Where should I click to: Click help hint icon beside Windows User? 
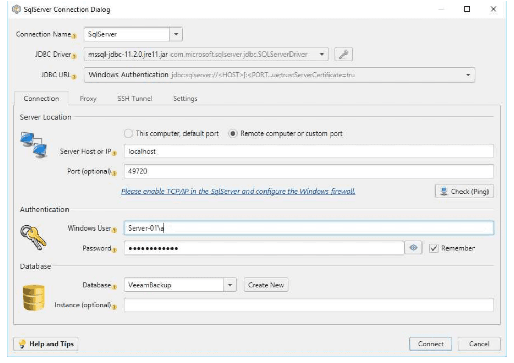pyautogui.click(x=114, y=230)
